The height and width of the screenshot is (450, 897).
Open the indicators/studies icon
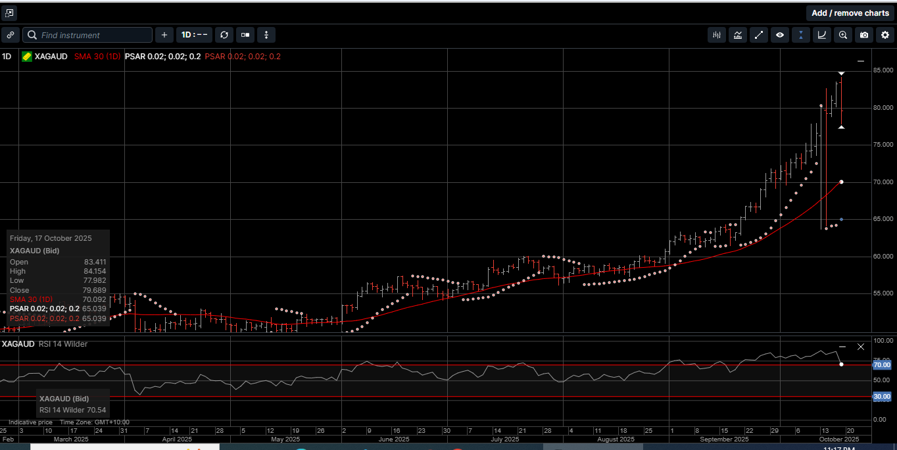(x=738, y=36)
